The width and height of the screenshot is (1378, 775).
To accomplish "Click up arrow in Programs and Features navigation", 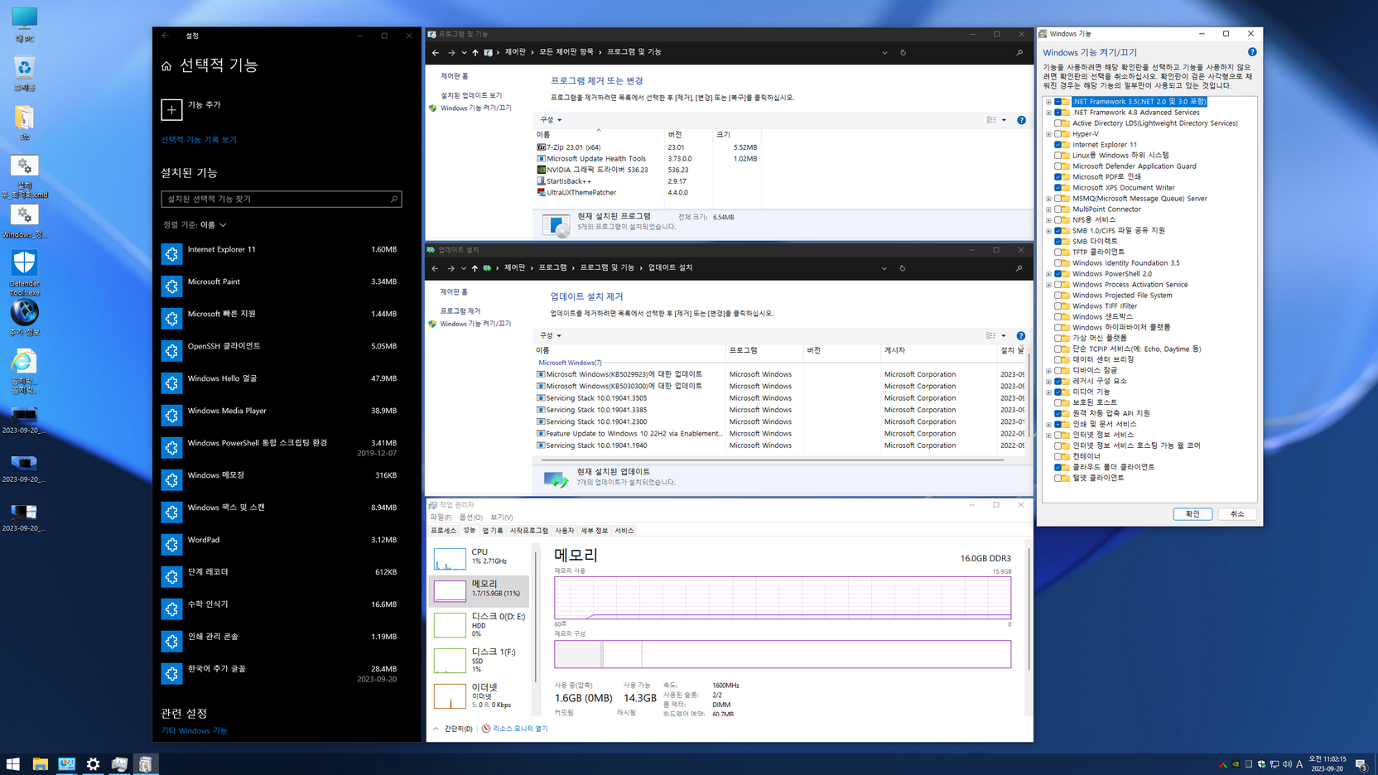I will 475,52.
